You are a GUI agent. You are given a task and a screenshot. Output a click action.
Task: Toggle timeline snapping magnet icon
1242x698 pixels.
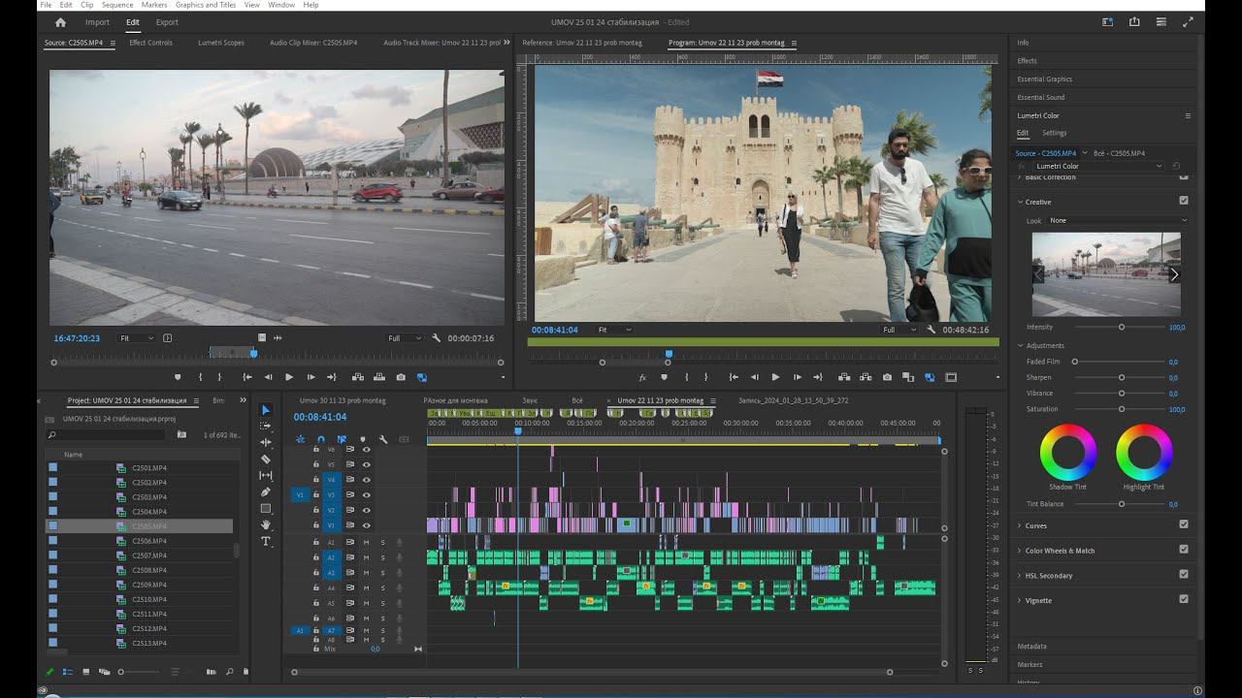click(321, 439)
